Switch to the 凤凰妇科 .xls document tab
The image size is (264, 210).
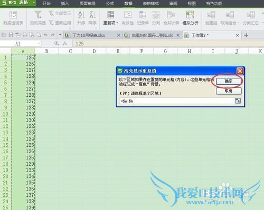(152, 35)
